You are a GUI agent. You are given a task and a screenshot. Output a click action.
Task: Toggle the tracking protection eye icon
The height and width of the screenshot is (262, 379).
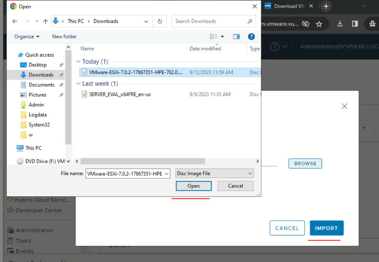[x=306, y=24]
